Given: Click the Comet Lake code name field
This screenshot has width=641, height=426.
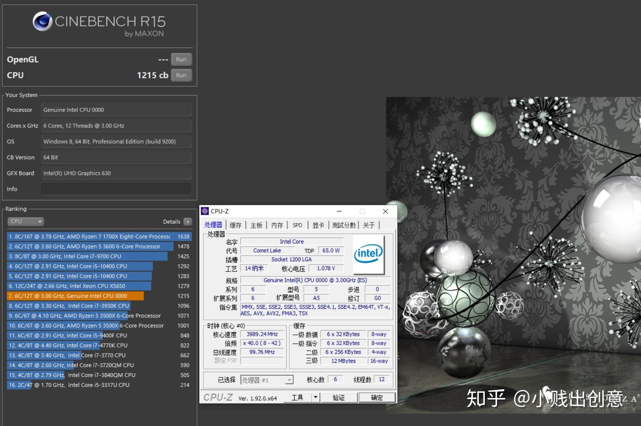Looking at the screenshot, I should [267, 250].
